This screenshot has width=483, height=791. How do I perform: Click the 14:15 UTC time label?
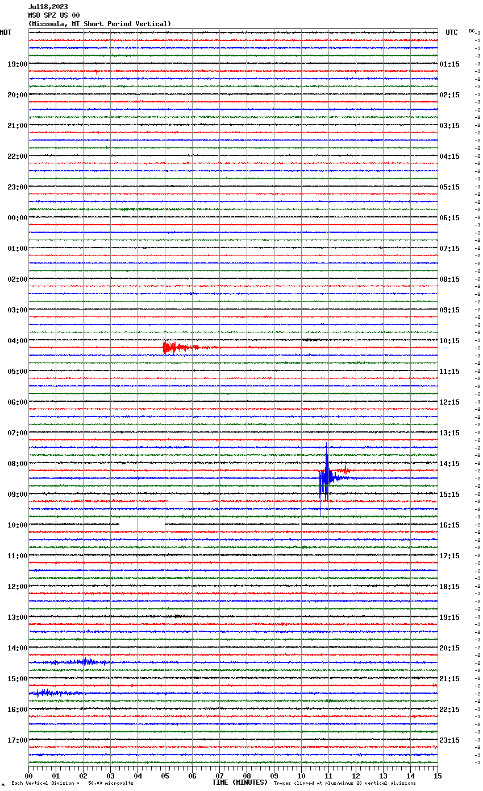tap(449, 464)
